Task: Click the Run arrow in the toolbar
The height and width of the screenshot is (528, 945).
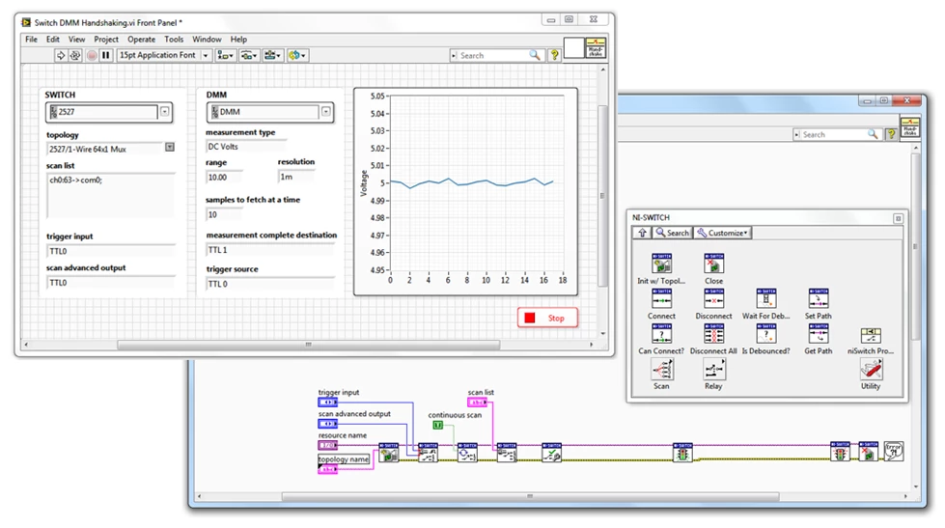Action: point(60,56)
